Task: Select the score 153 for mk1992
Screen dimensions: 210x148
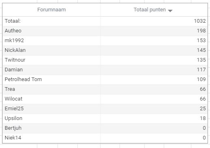Action: [201, 41]
